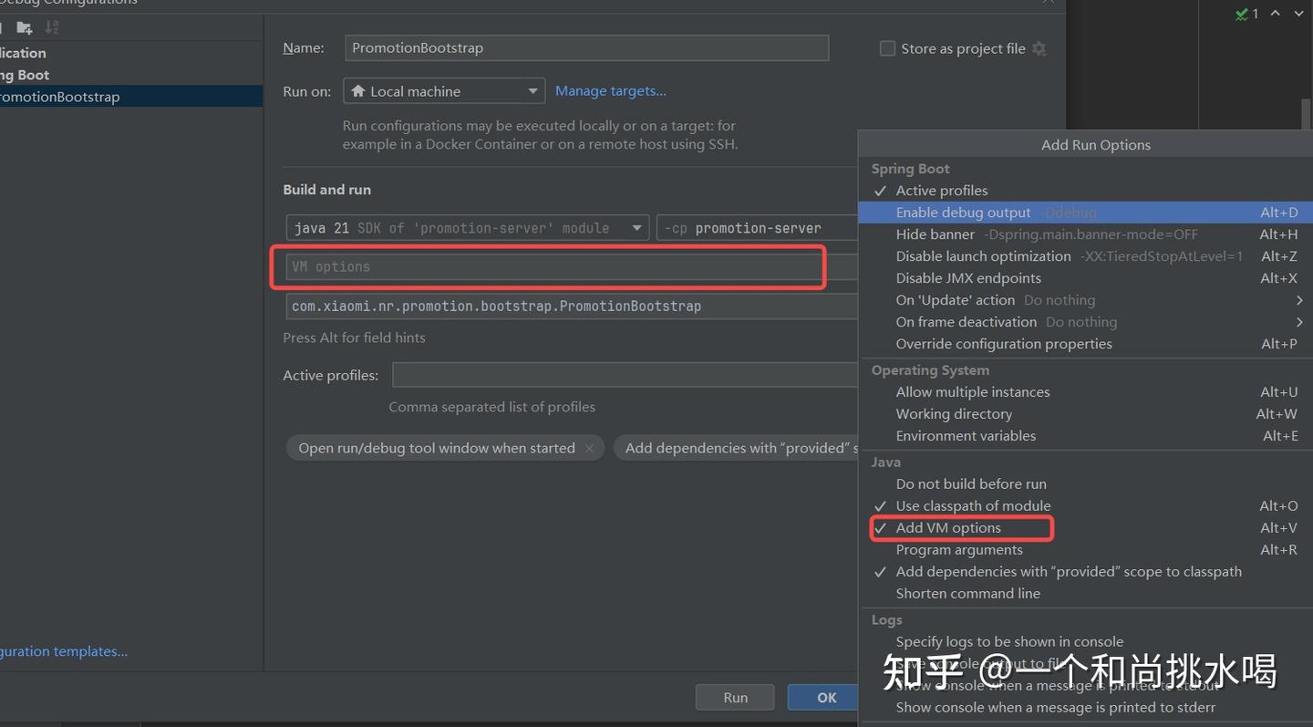Viewport: 1313px width, 727px height.
Task: Open the 'Run on' target dropdown
Action: [x=532, y=90]
